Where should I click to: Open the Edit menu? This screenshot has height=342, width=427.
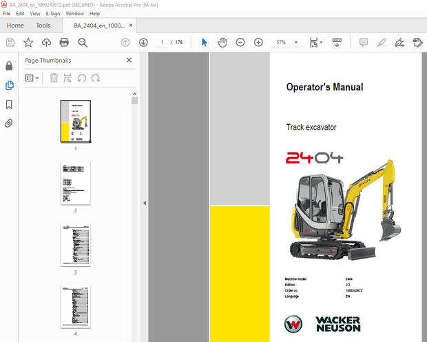(20, 14)
